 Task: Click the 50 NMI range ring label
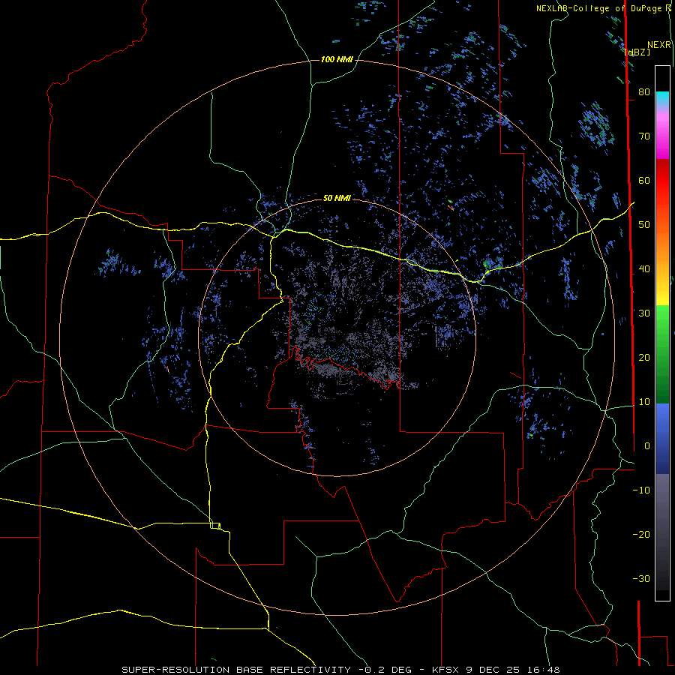click(337, 198)
